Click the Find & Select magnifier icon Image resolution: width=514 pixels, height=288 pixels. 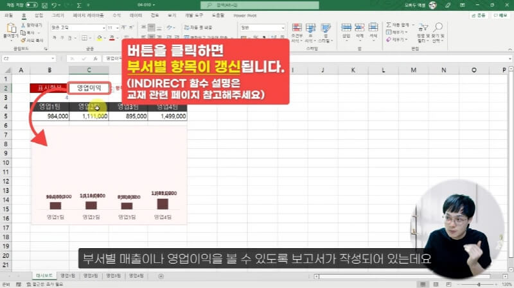(x=438, y=28)
